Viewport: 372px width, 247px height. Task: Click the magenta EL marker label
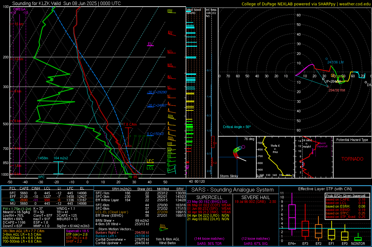coord(150,44)
